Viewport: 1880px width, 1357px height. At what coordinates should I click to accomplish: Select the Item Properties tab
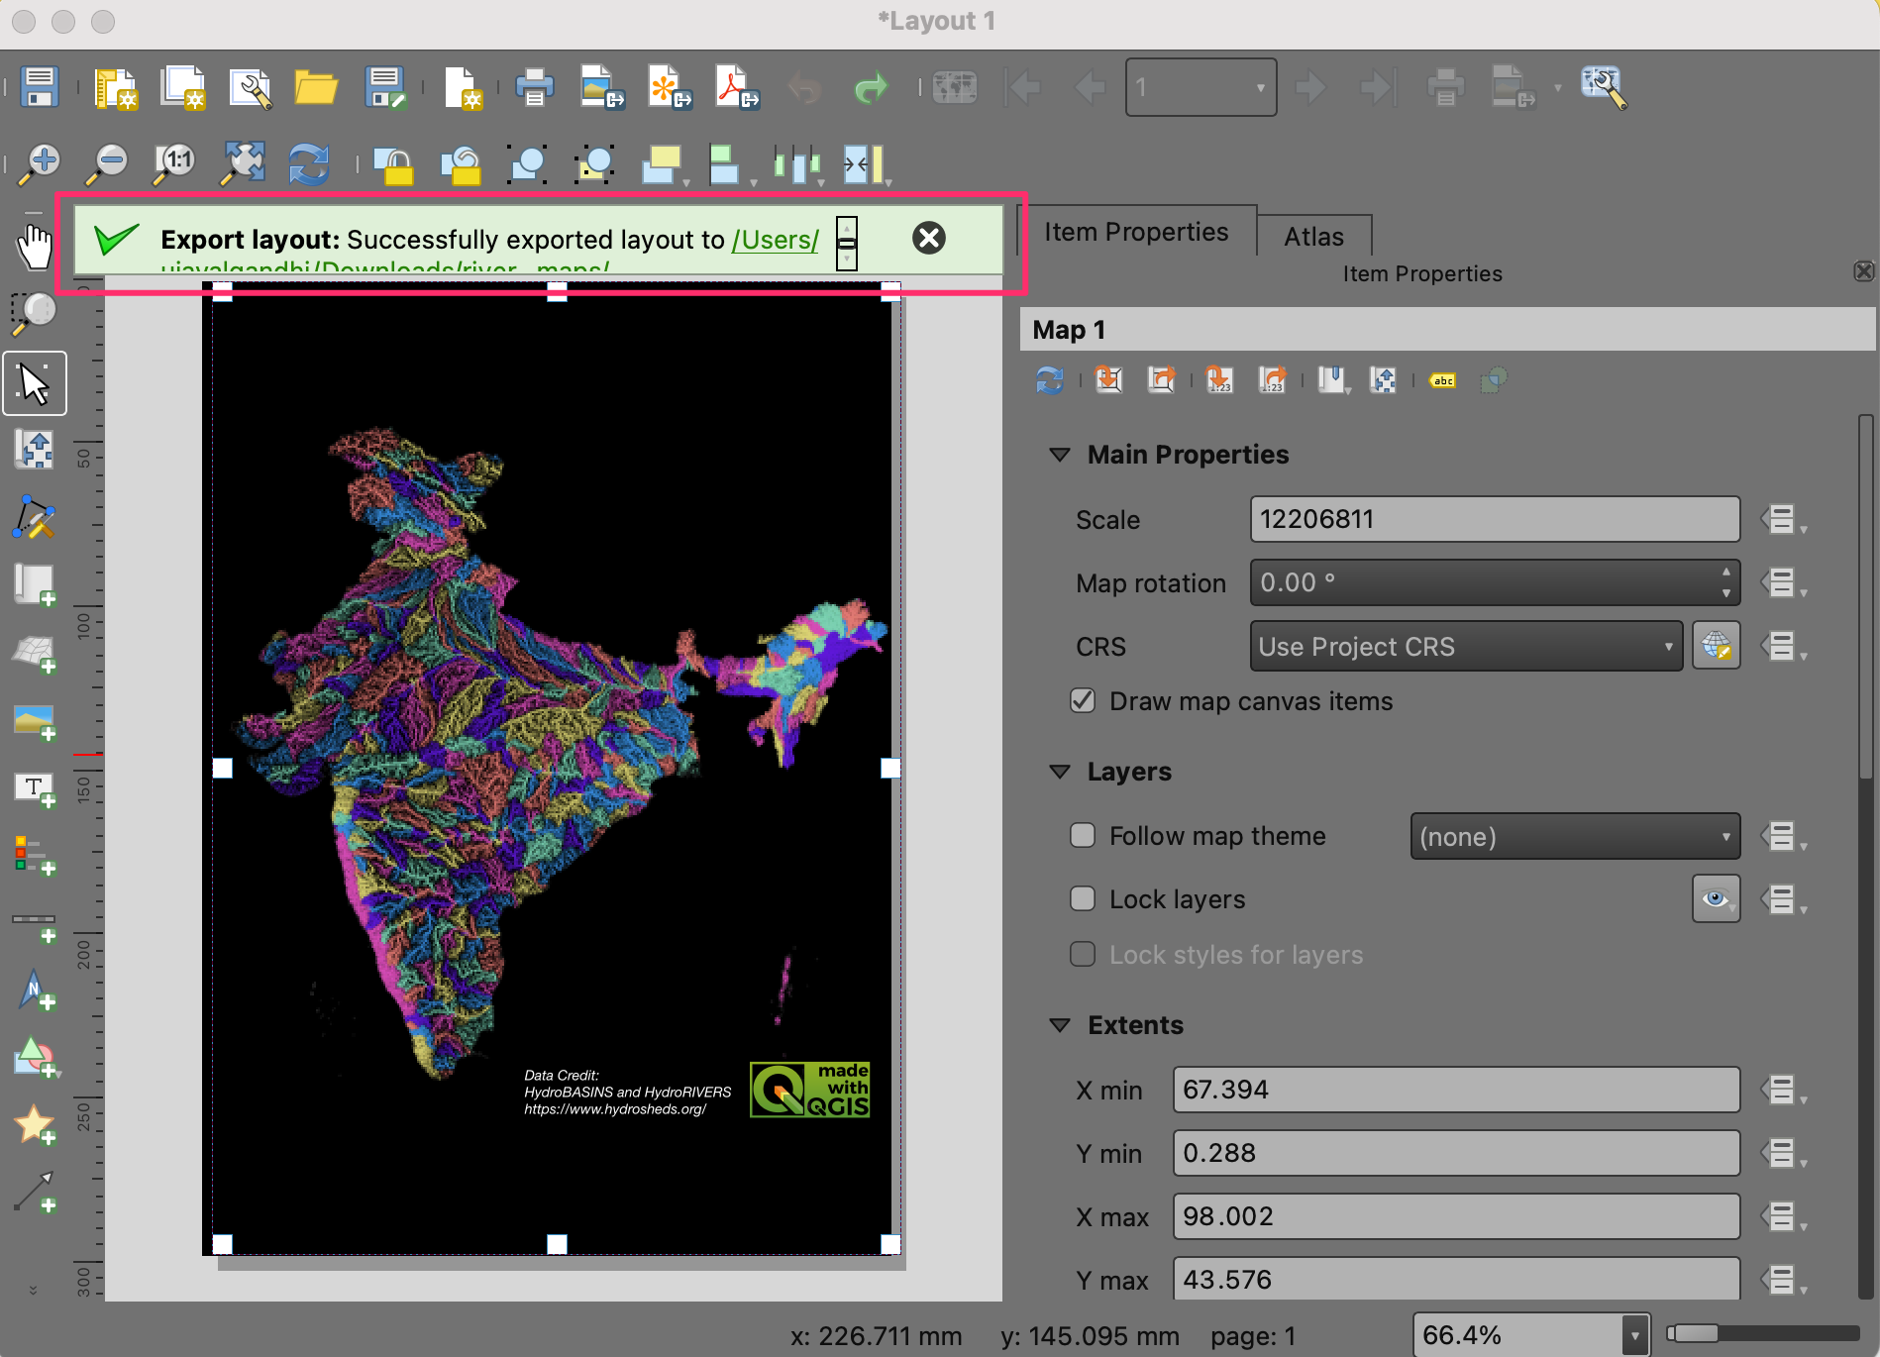pos(1136,232)
